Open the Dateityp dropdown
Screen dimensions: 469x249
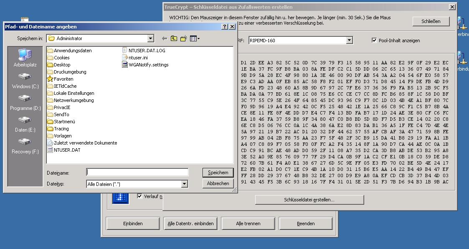click(185, 184)
